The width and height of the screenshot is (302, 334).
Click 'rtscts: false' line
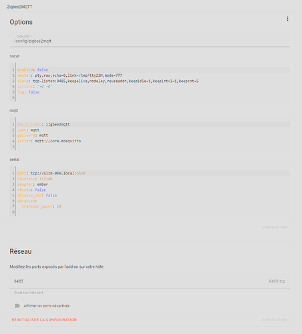(x=32, y=190)
